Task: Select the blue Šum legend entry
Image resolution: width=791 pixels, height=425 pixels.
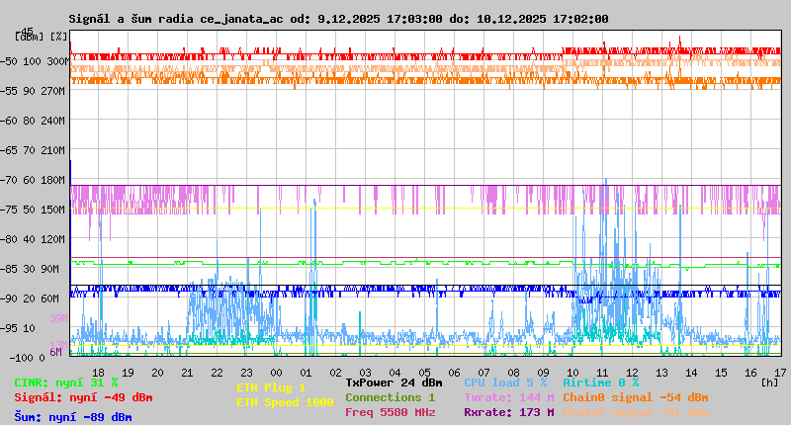Action: tap(73, 417)
